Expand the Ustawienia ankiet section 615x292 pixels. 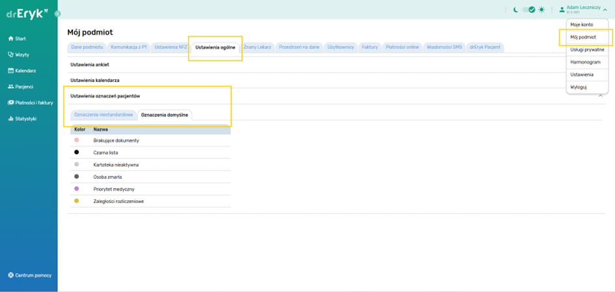90,65
